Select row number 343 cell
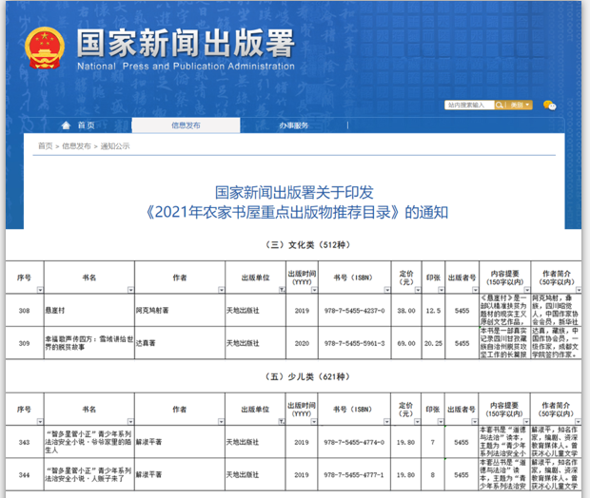The width and height of the screenshot is (590, 498). (x=25, y=442)
